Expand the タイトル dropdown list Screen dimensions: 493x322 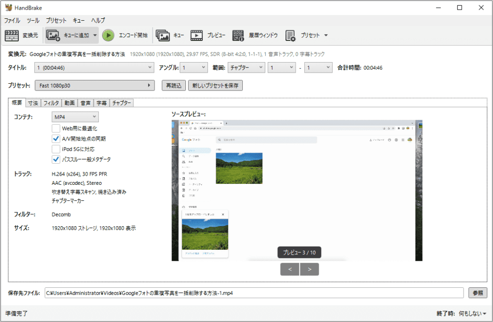94,68
